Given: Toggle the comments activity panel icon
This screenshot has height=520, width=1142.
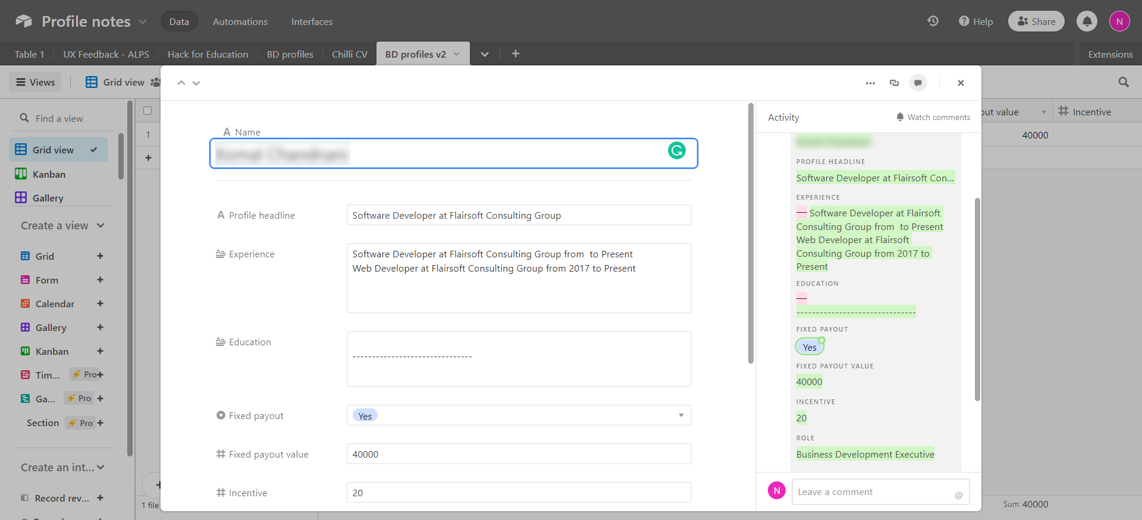Looking at the screenshot, I should click(x=918, y=83).
